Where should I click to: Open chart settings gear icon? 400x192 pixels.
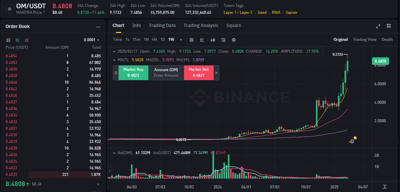234,40
